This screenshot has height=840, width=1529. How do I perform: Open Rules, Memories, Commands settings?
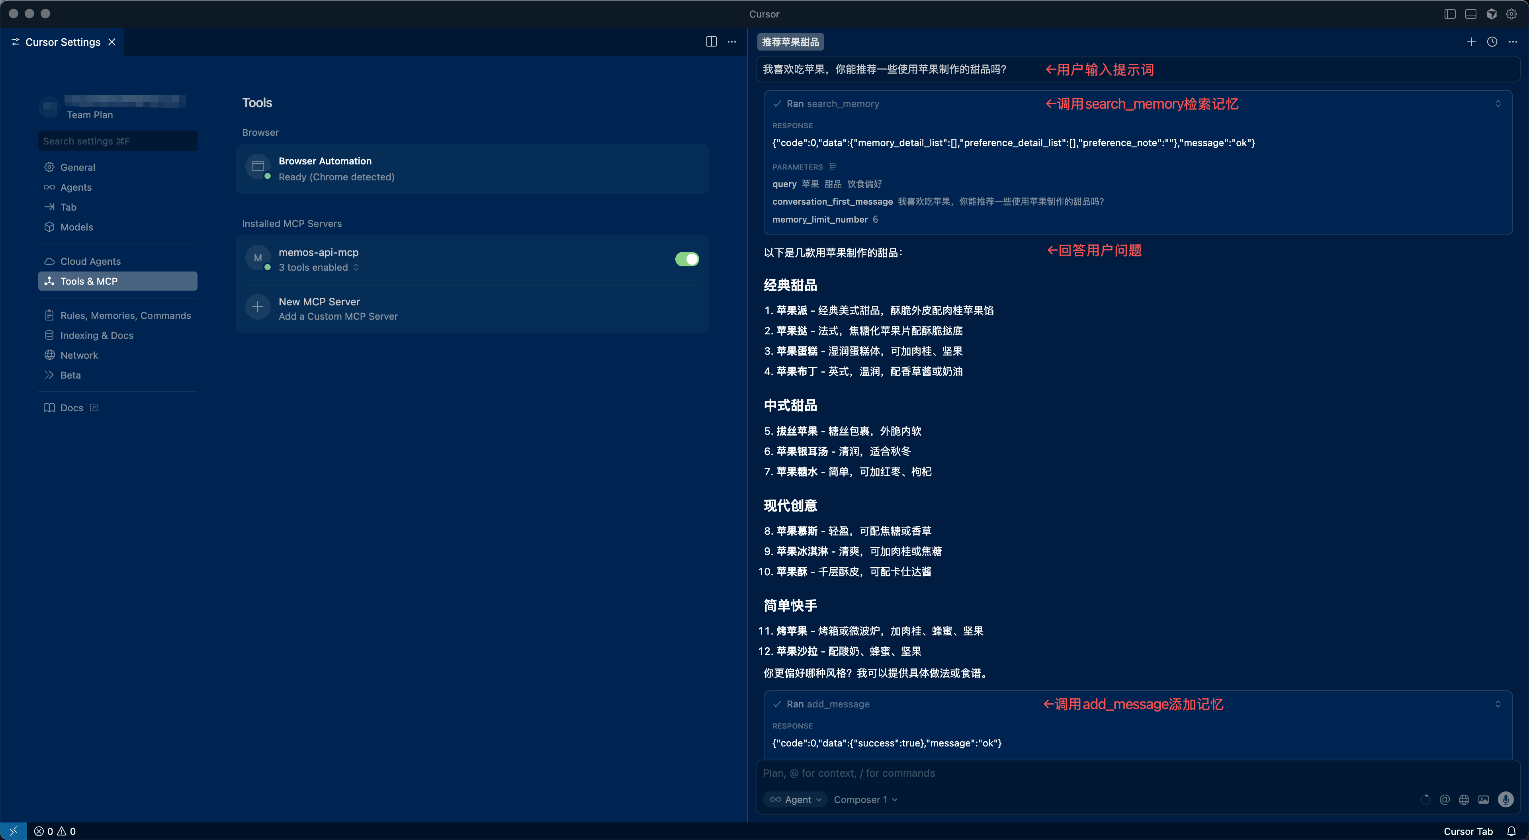point(125,315)
